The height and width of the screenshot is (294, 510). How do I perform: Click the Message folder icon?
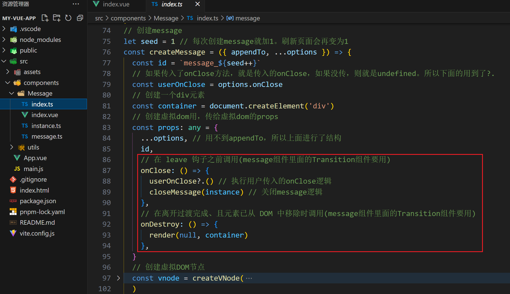click(21, 93)
